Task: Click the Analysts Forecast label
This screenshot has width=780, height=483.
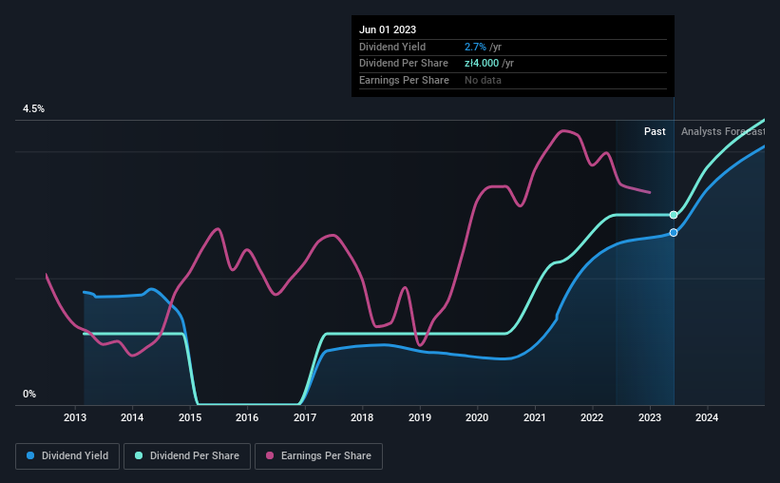Action: click(723, 131)
